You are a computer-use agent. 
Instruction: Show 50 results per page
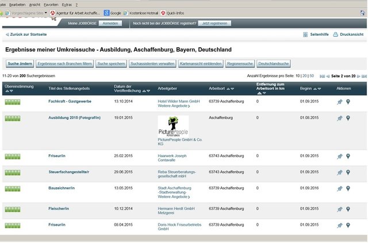click(x=312, y=76)
